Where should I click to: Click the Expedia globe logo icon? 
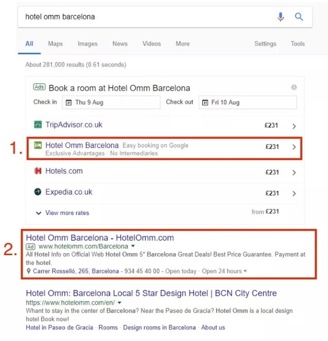(x=38, y=192)
